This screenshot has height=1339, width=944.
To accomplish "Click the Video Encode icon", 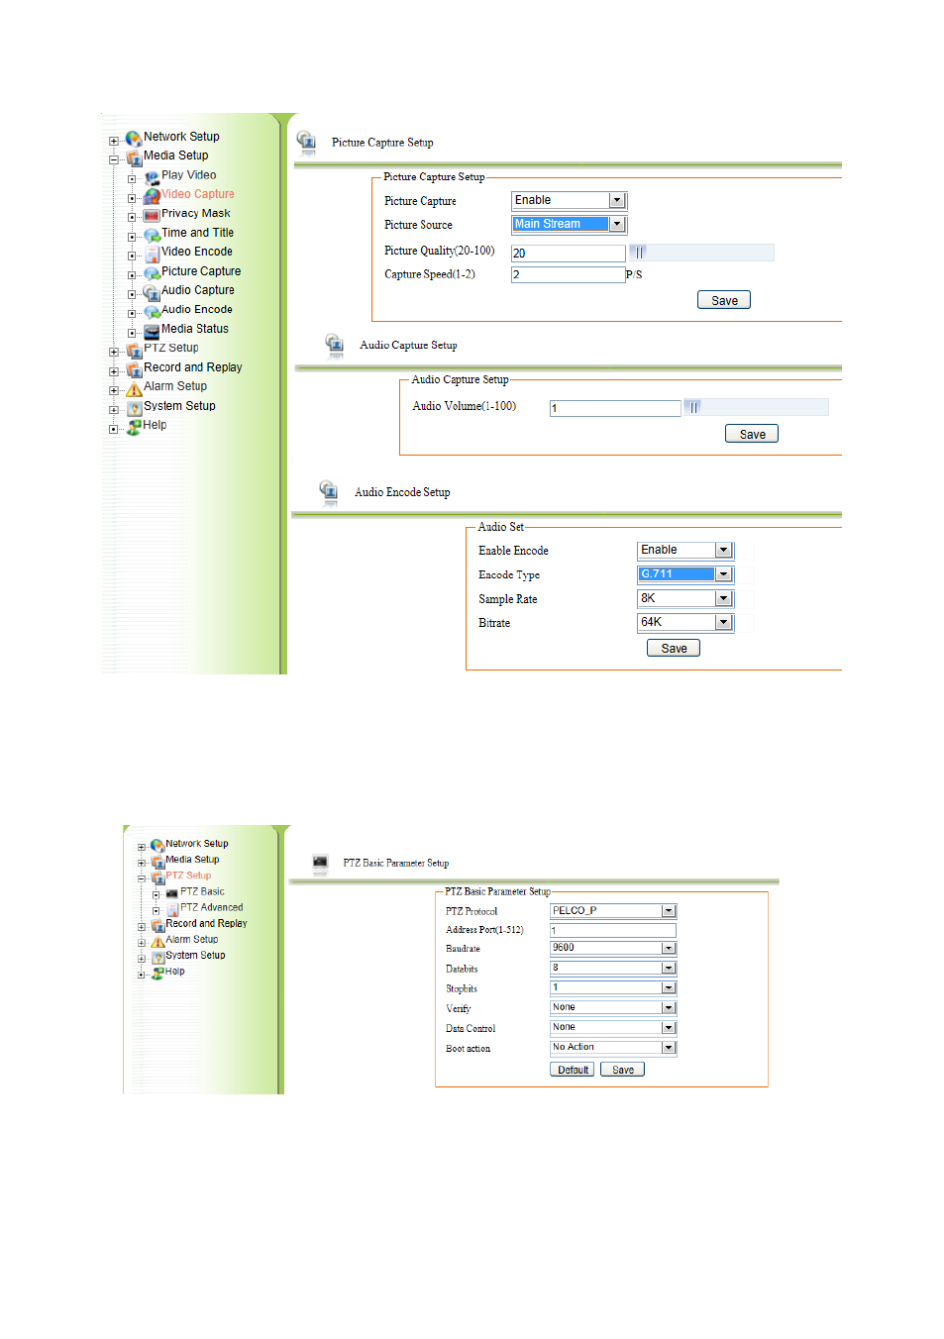I will tap(152, 254).
